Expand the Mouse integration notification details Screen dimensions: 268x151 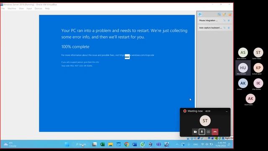[x=224, y=21]
